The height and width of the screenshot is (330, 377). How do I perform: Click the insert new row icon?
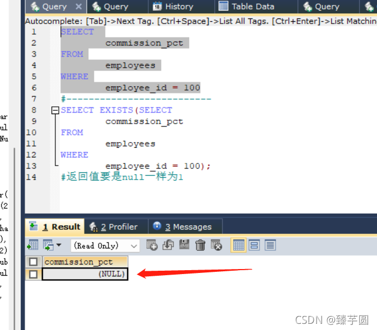[x=152, y=245]
